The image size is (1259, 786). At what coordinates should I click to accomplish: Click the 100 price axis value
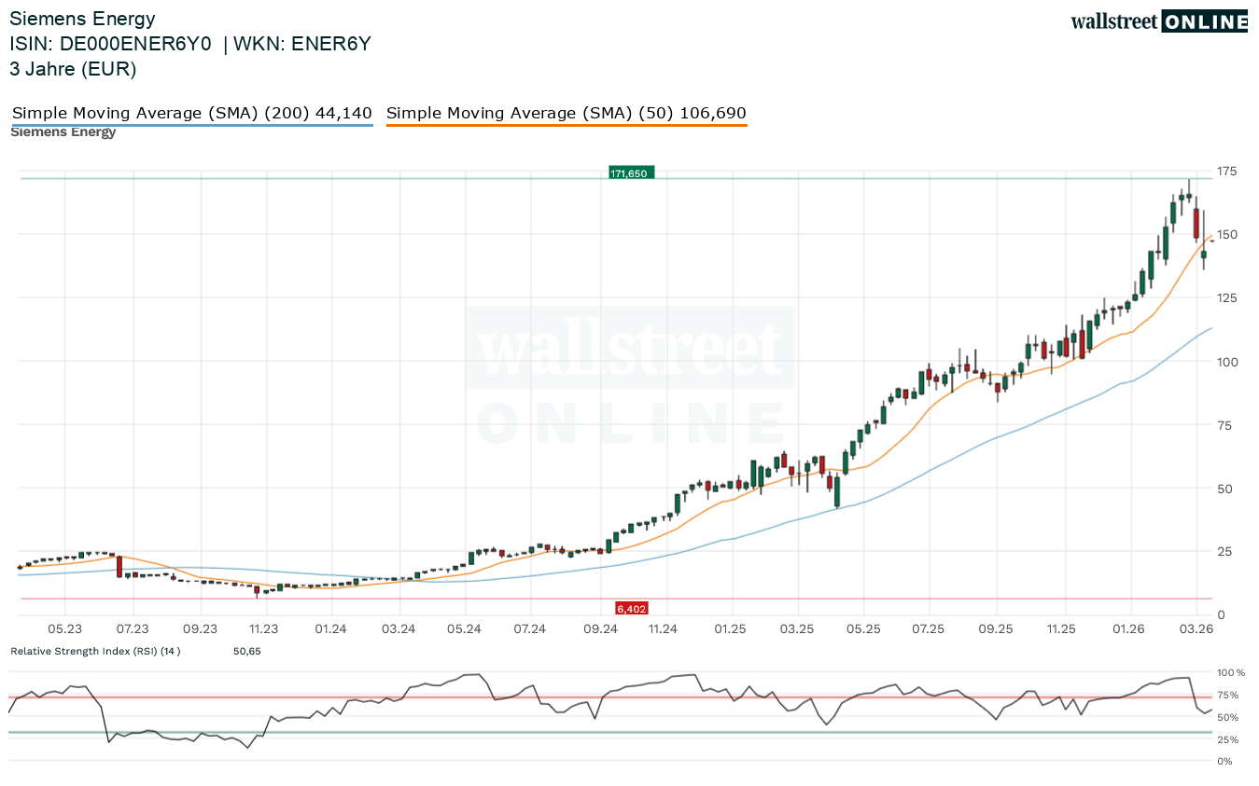pyautogui.click(x=1226, y=362)
